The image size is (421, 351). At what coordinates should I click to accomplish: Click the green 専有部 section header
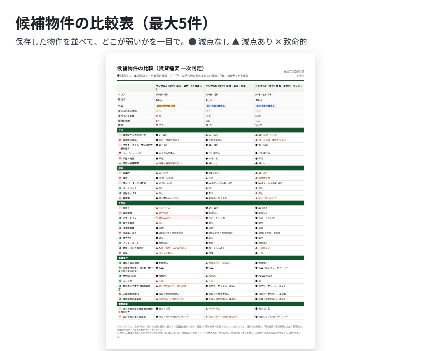210,203
